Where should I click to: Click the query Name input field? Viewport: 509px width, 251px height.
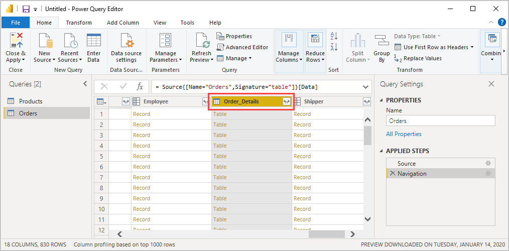(441, 121)
